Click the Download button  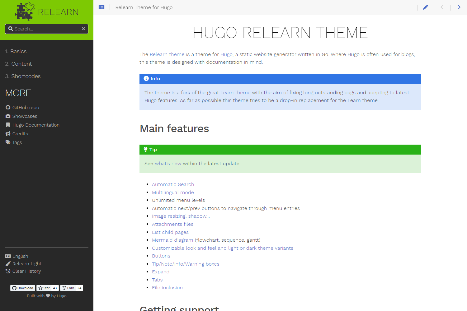pos(22,288)
